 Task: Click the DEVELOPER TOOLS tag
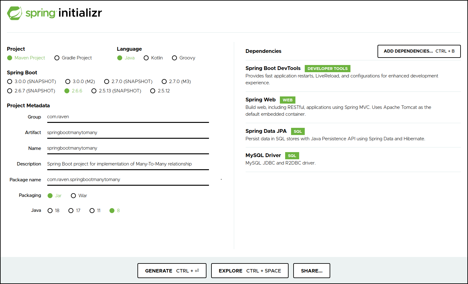pos(327,69)
